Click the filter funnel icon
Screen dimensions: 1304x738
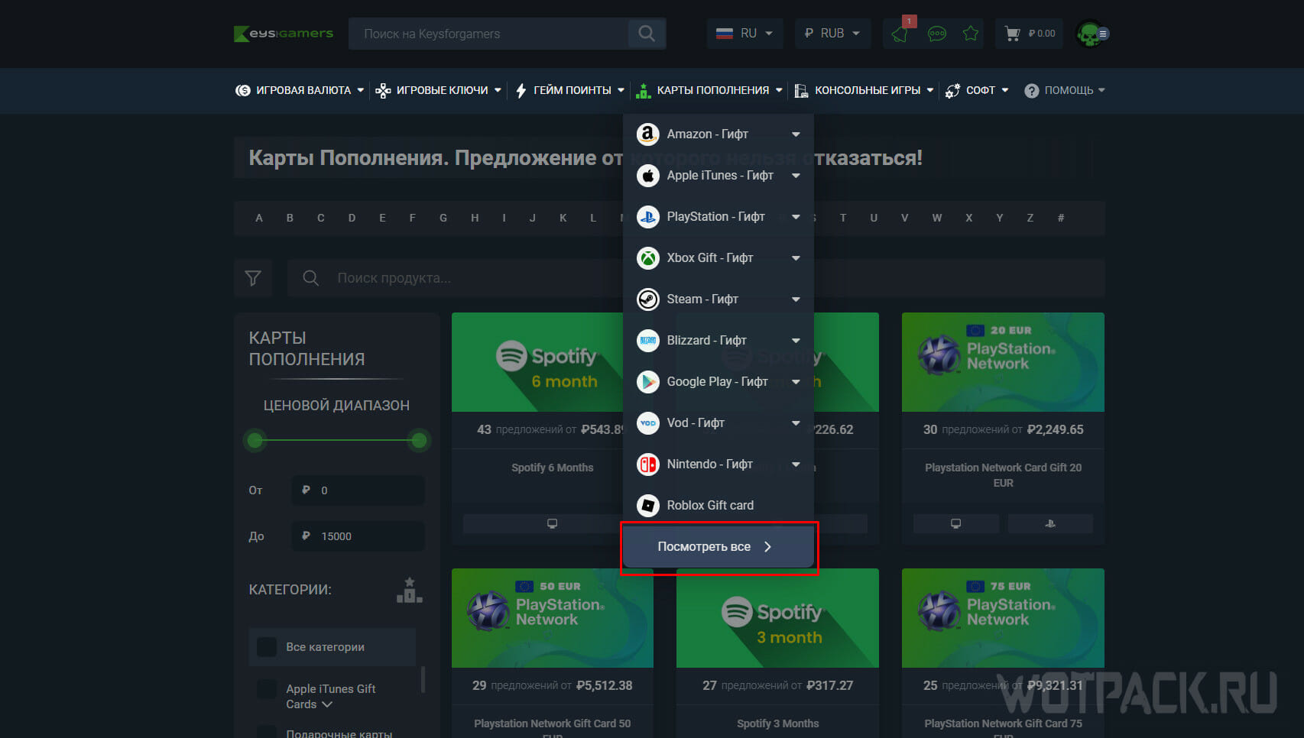pyautogui.click(x=253, y=278)
